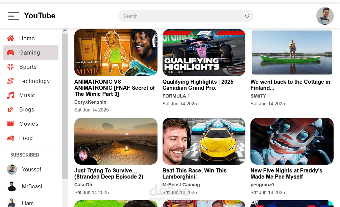Click Youssef's subscription avatar
Screen dimensions: 340x207
coord(12,169)
